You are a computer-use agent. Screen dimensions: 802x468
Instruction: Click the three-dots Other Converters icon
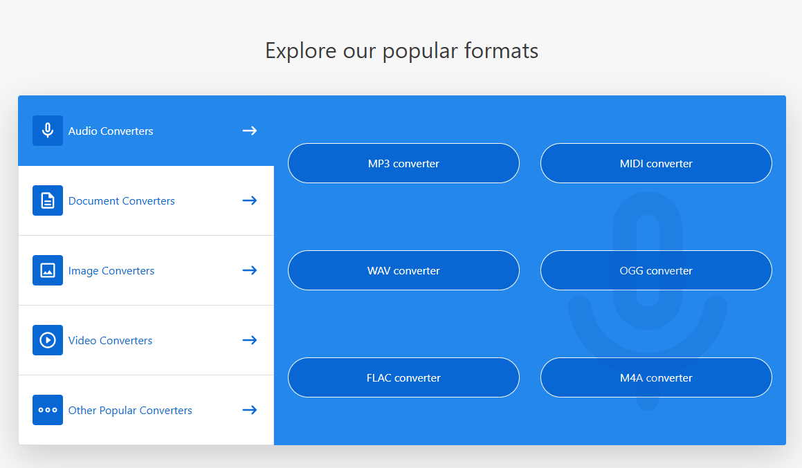click(x=48, y=410)
